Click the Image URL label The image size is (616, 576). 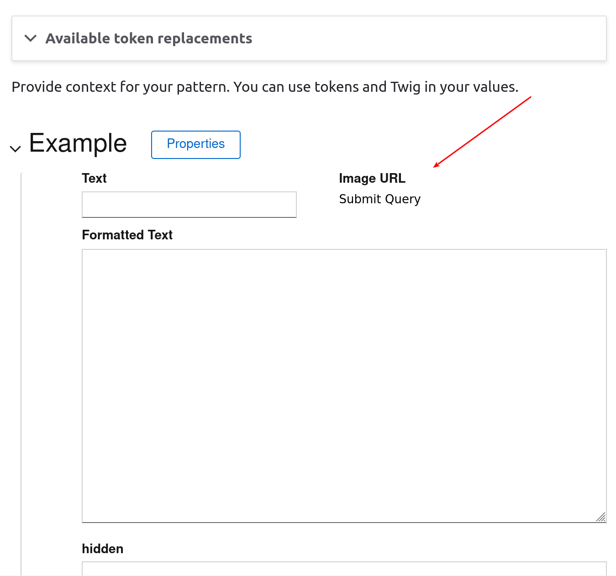(x=372, y=178)
